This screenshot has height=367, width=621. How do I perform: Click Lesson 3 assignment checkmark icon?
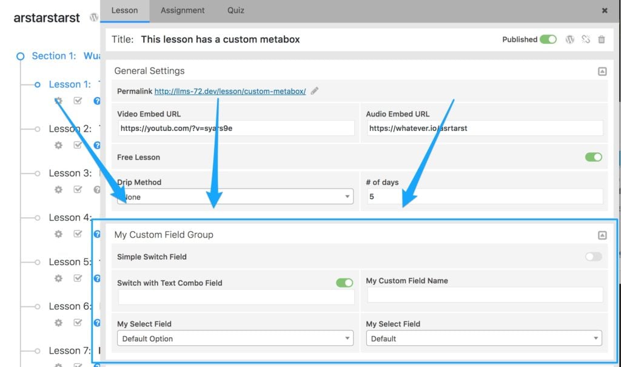click(78, 189)
